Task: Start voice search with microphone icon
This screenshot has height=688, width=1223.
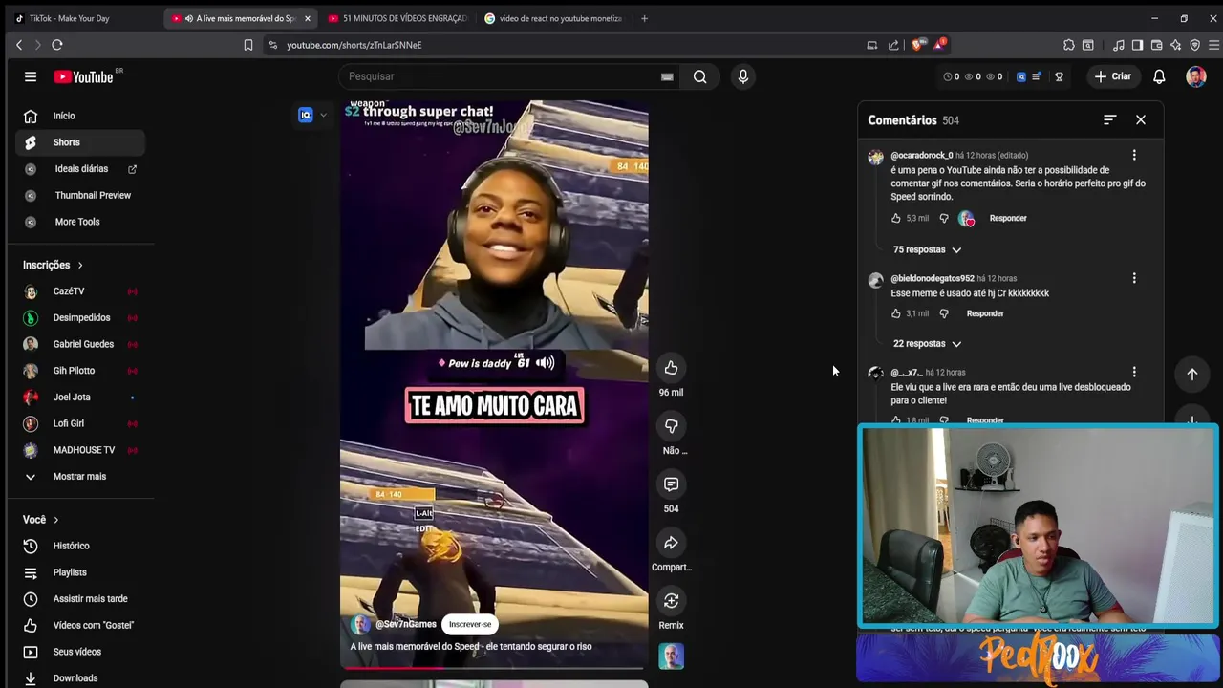Action: coord(743,76)
